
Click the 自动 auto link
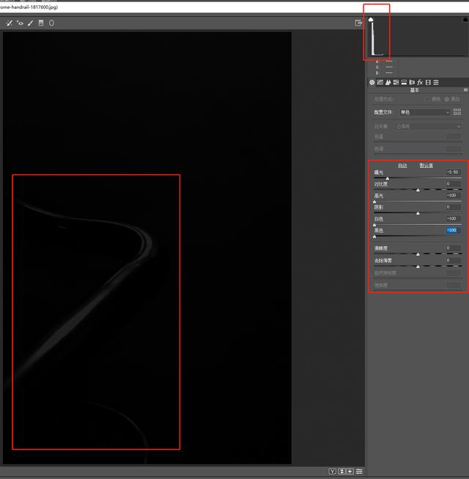click(x=402, y=166)
